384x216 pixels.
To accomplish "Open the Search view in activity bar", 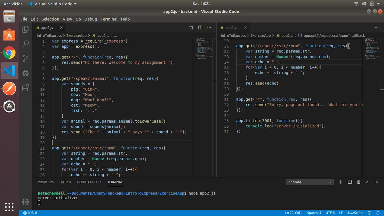I will (26, 44).
